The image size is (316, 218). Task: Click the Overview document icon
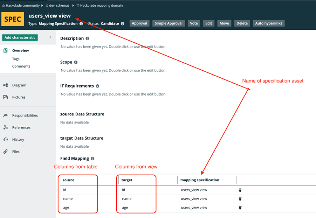click(6, 50)
